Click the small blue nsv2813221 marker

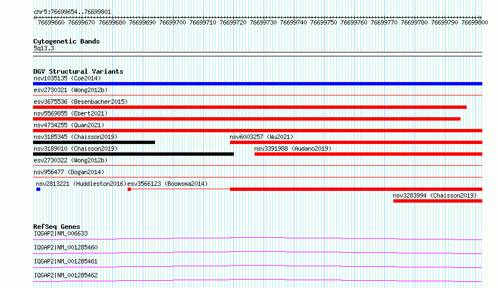(38, 189)
